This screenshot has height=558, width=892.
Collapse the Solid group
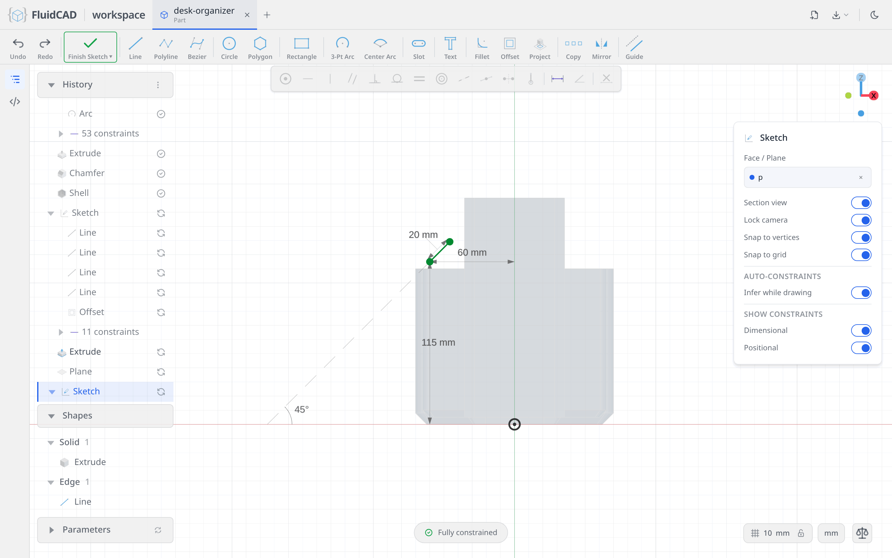pyautogui.click(x=50, y=442)
